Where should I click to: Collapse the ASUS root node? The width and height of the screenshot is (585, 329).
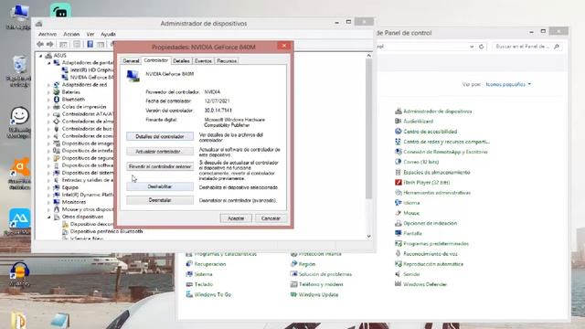coord(41,56)
